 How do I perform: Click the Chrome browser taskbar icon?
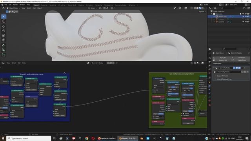[87, 138]
